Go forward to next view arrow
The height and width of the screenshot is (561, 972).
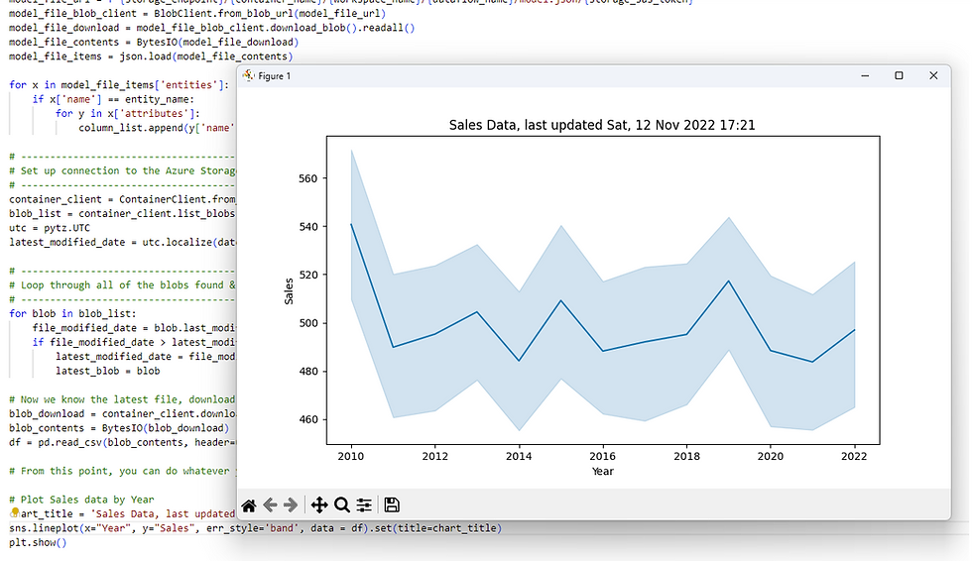(x=290, y=505)
